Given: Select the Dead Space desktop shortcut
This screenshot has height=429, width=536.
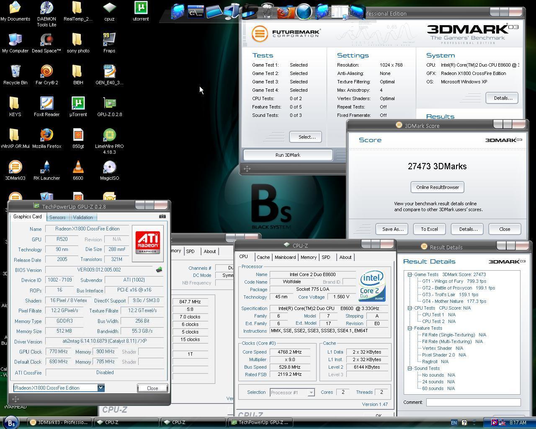Looking at the screenshot, I should (46, 43).
